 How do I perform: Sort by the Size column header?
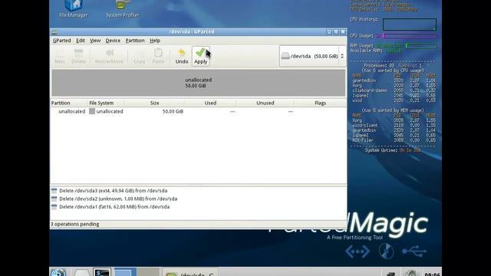click(x=154, y=103)
